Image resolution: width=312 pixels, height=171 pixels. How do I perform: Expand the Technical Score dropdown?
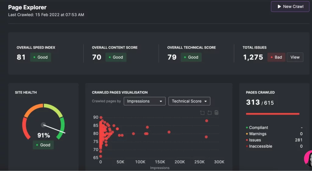[x=189, y=101]
